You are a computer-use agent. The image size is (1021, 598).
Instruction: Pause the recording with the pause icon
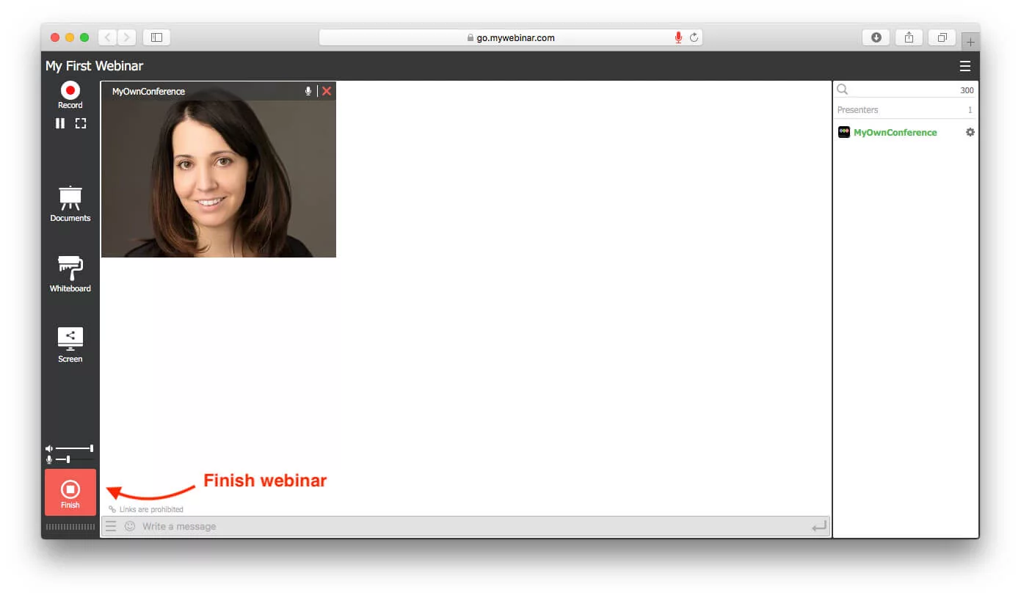point(60,123)
